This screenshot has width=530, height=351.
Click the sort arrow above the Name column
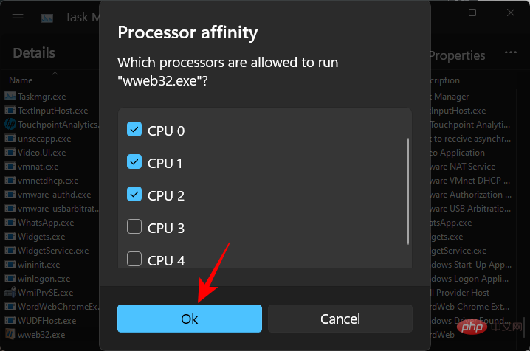55,73
